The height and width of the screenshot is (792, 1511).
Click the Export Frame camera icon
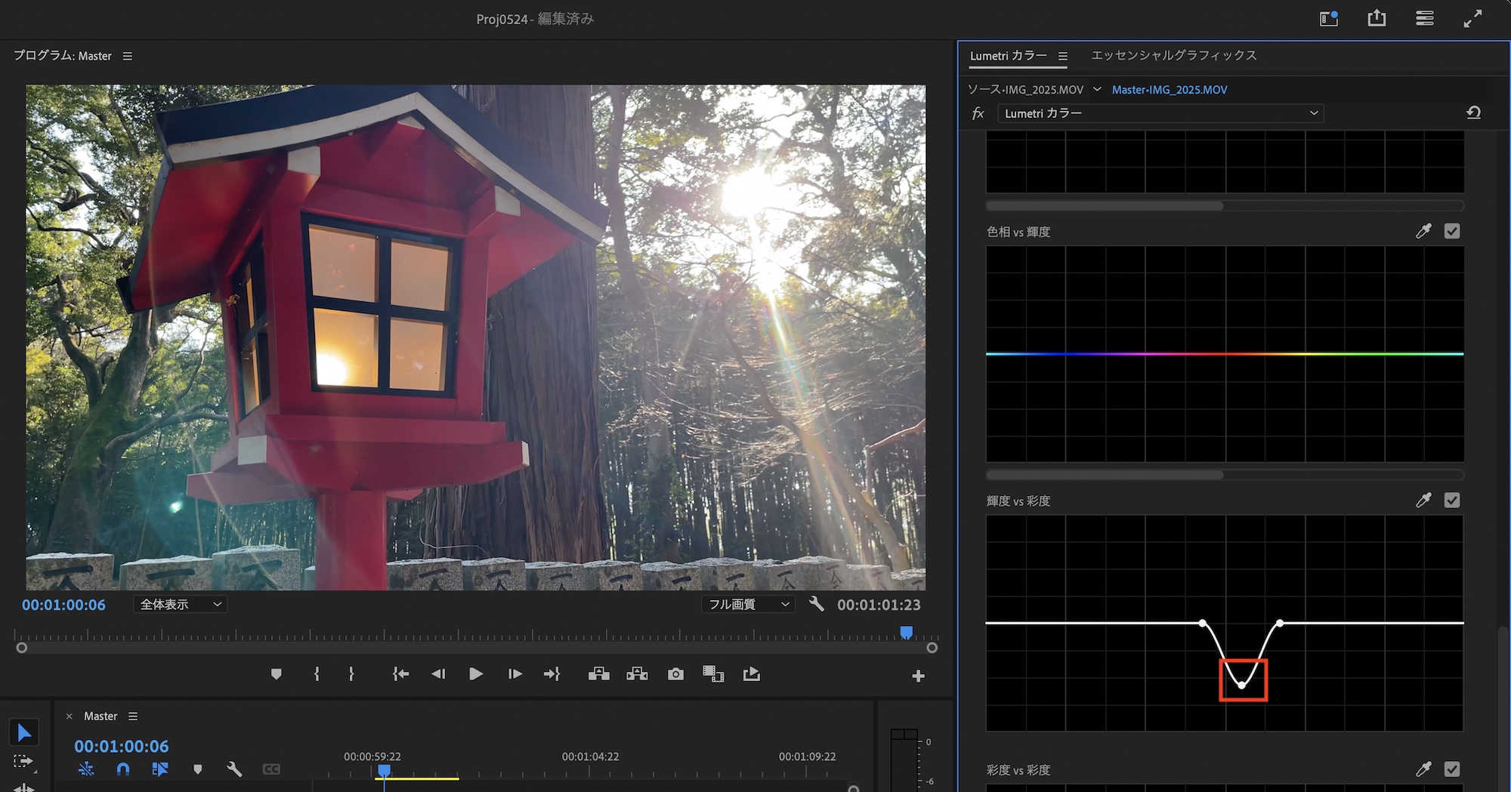[x=675, y=673]
